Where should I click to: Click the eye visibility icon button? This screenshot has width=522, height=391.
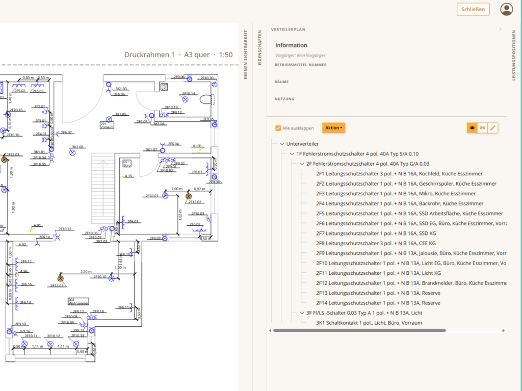coord(472,128)
